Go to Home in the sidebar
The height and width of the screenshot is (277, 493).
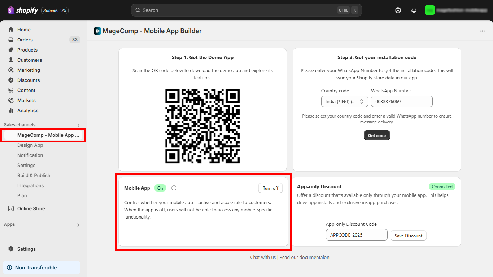(x=24, y=30)
